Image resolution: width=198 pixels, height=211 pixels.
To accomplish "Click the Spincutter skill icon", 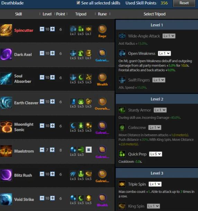I will [6, 30].
